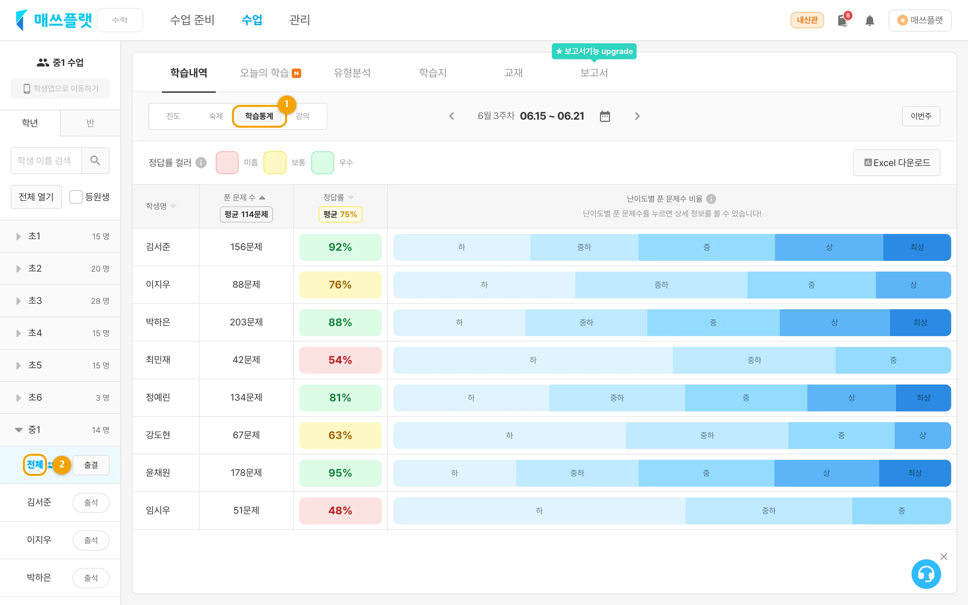
Task: Expand the 초4 grade group
Action: (18, 333)
